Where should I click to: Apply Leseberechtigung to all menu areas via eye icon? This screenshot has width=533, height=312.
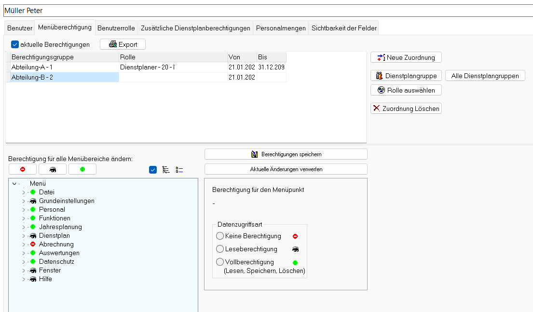coord(53,169)
